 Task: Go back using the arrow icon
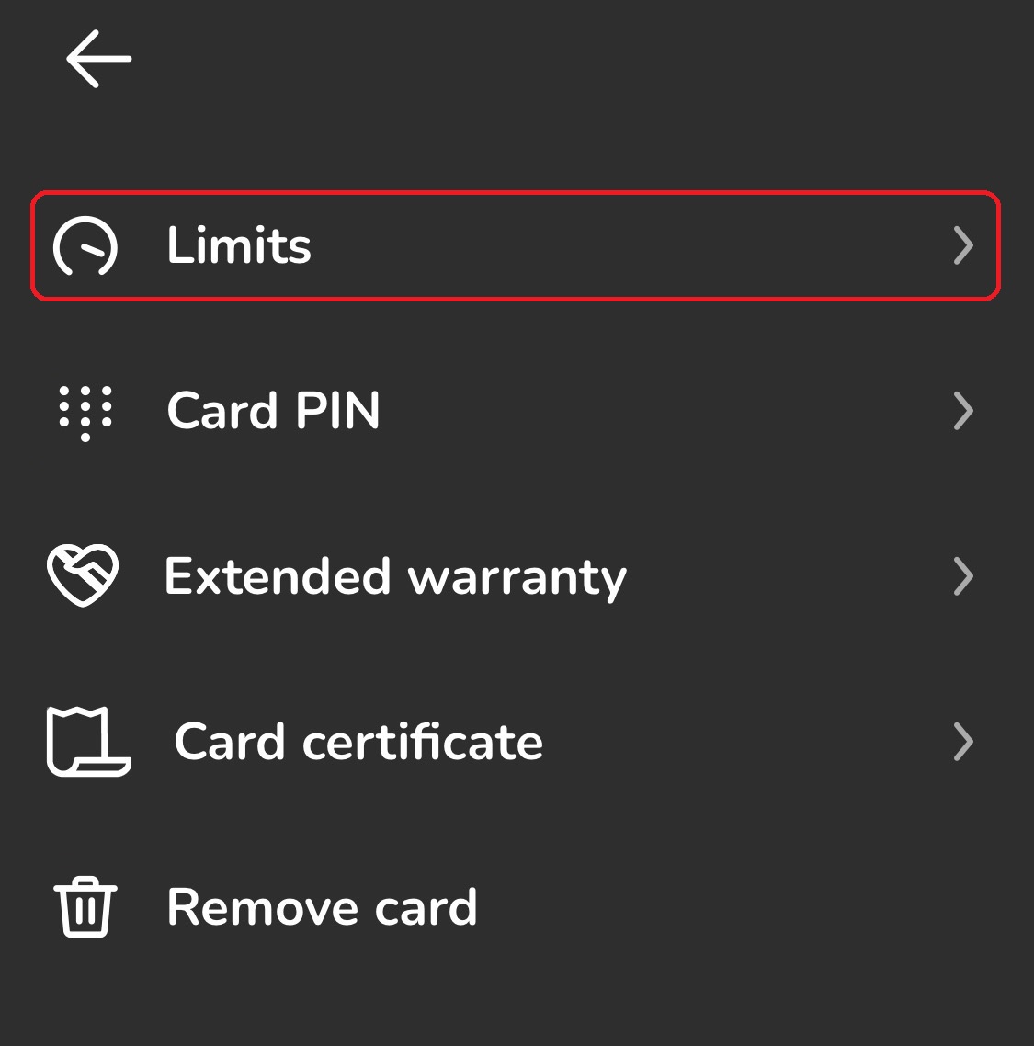[98, 59]
